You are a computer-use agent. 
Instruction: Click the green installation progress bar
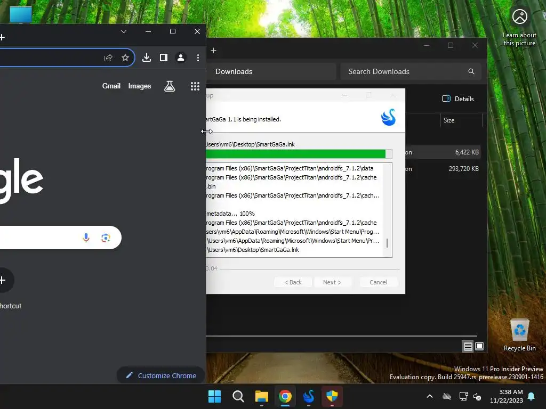(x=299, y=154)
